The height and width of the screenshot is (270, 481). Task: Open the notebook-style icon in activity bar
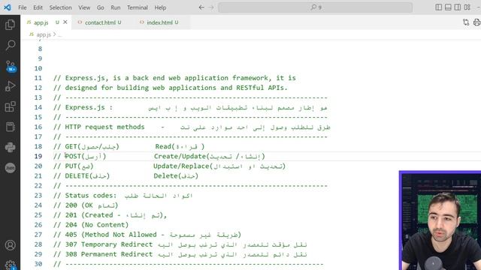(x=10, y=127)
